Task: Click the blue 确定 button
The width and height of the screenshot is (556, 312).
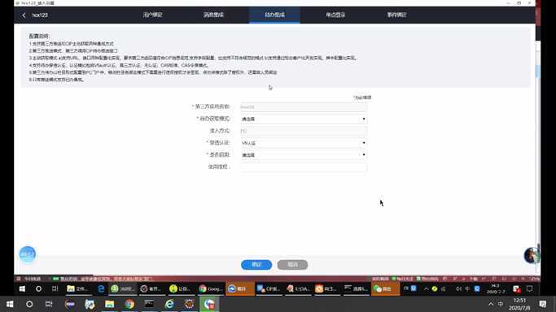Action: pos(256,265)
